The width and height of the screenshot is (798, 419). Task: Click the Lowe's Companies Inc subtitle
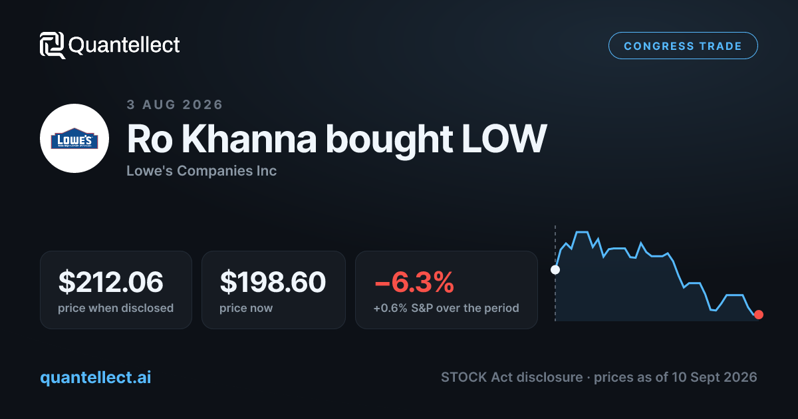pos(201,171)
